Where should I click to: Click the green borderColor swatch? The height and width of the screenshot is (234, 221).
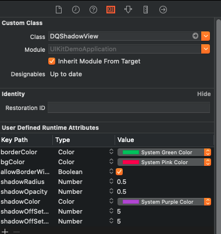[x=131, y=153]
